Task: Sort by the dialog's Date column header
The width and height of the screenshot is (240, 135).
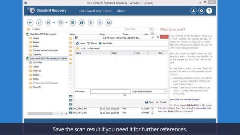Action: [x=123, y=53]
